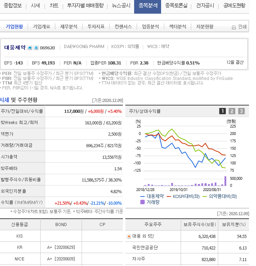
Task: Click the 보유지분 value 54.55
Action: (242, 237)
